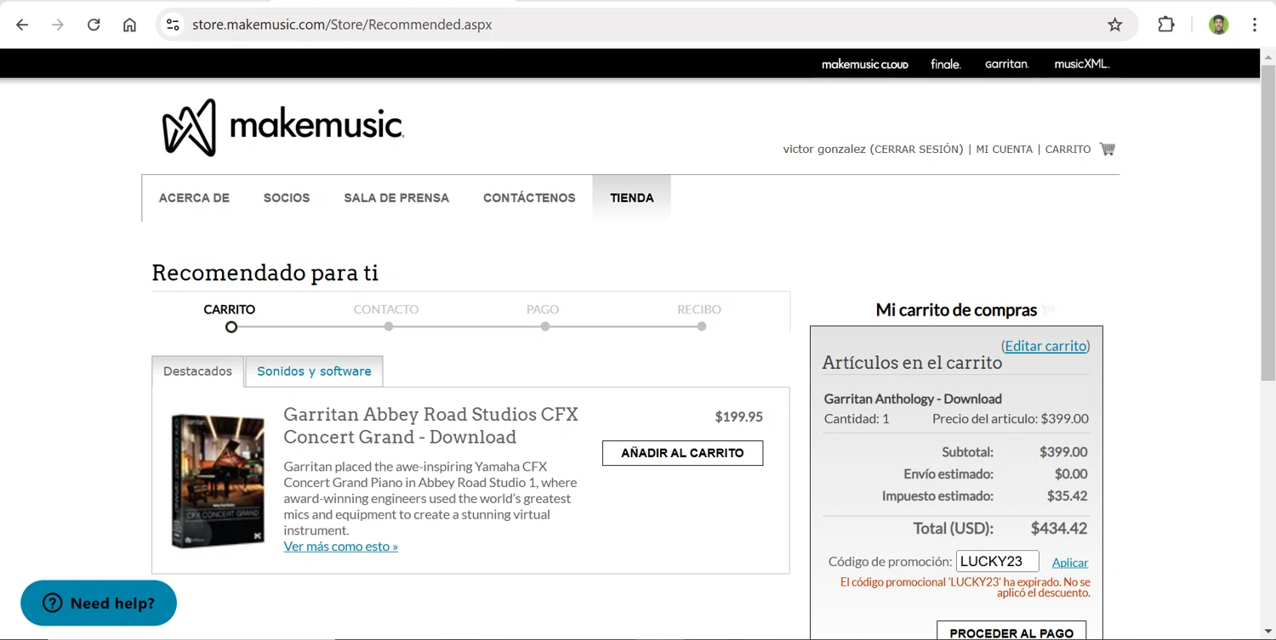The image size is (1276, 640).
Task: Click the page vertical scrollbar
Action: point(1267,221)
